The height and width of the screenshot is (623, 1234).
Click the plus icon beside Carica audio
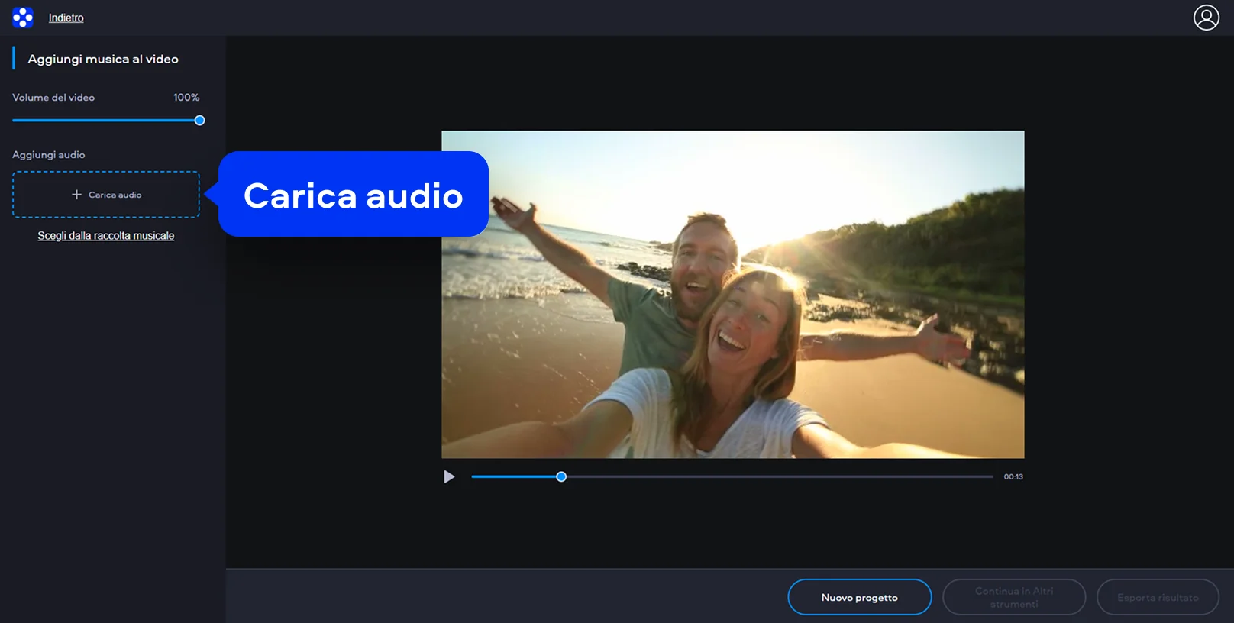(x=76, y=195)
